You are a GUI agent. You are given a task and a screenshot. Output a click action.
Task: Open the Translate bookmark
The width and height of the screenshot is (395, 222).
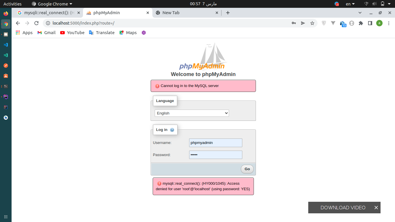click(x=102, y=33)
